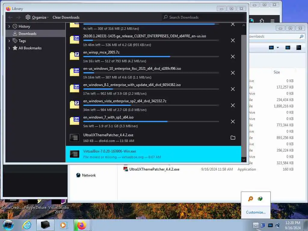Expand the History tree node

click(9, 26)
